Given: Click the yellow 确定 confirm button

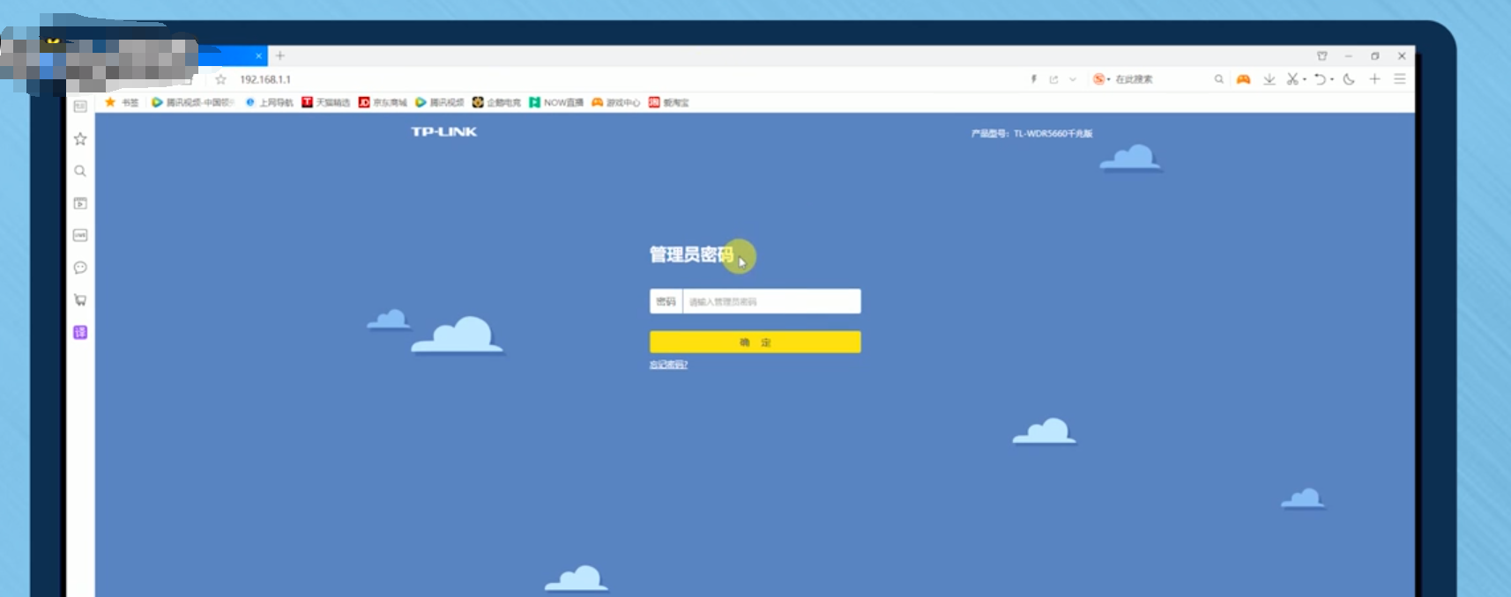Looking at the screenshot, I should pos(755,343).
